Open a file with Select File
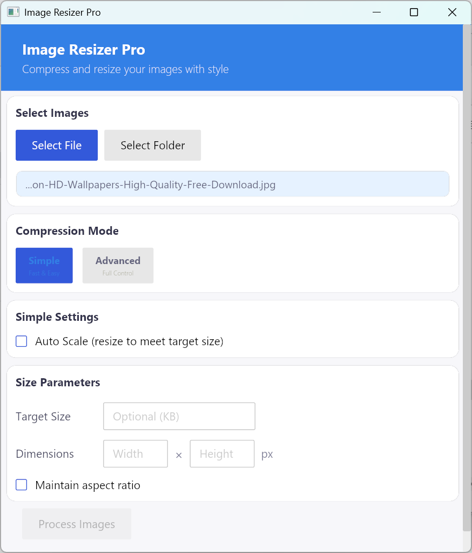The width and height of the screenshot is (472, 553). [56, 145]
